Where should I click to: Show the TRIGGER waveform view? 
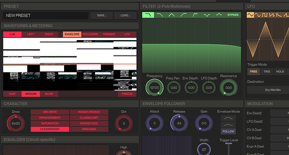tap(109, 34)
